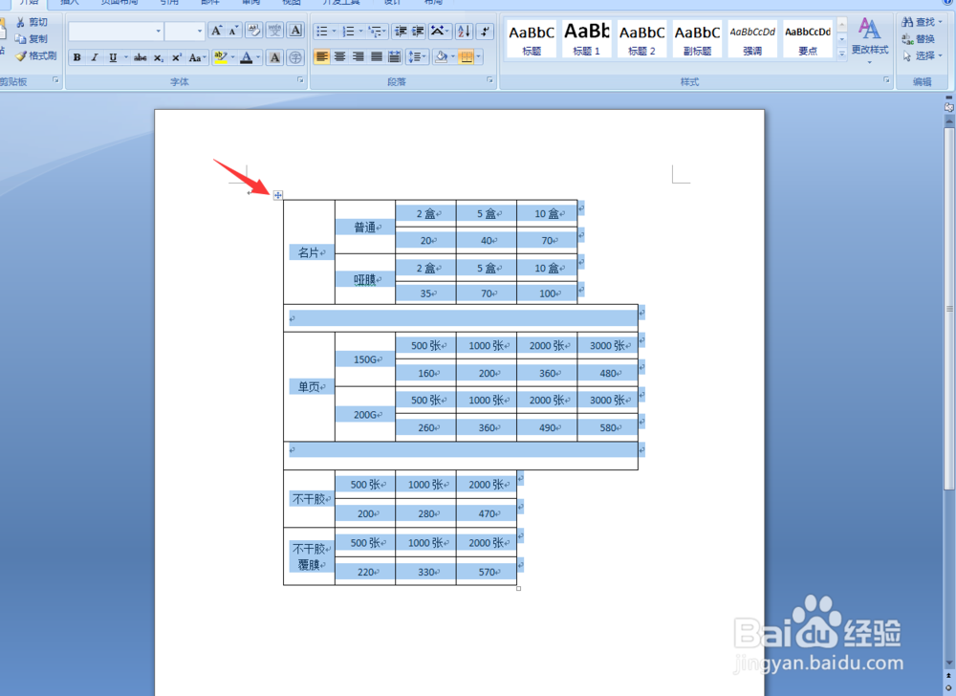Click the 3000 张 cell in the 150G row
Image resolution: width=956 pixels, height=696 pixels.
pyautogui.click(x=607, y=345)
